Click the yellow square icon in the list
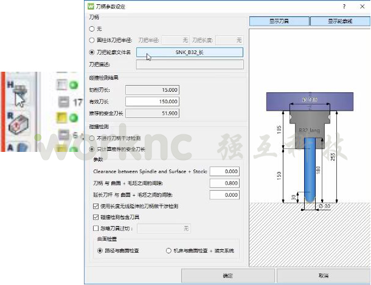This screenshot has height=285, width=371. point(61,117)
